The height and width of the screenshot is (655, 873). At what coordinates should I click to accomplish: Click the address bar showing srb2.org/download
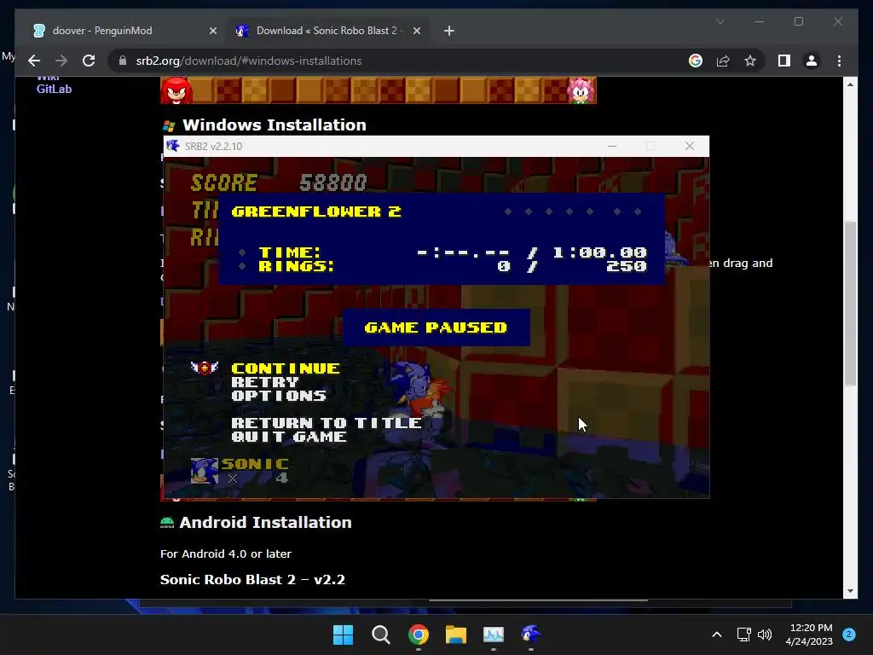coord(390,61)
